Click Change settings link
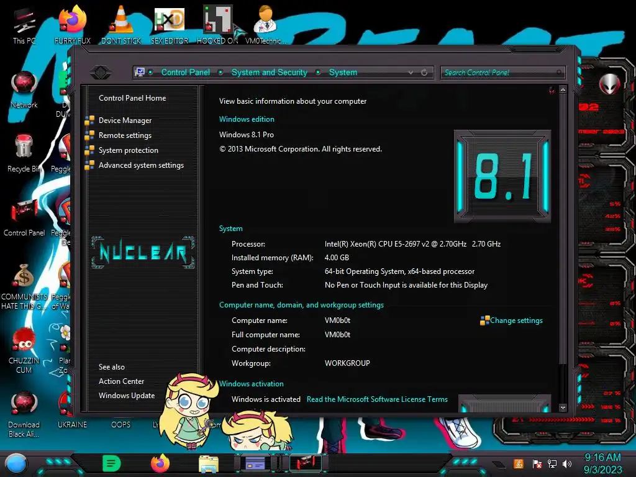This screenshot has height=477, width=636. pyautogui.click(x=516, y=320)
